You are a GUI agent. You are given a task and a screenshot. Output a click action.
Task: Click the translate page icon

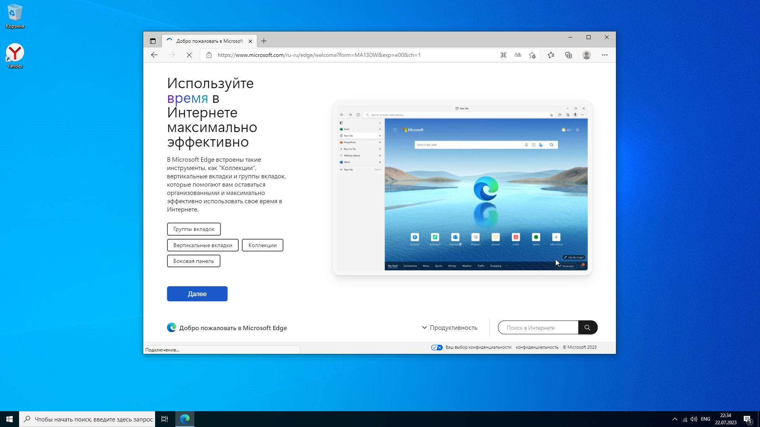[518, 55]
